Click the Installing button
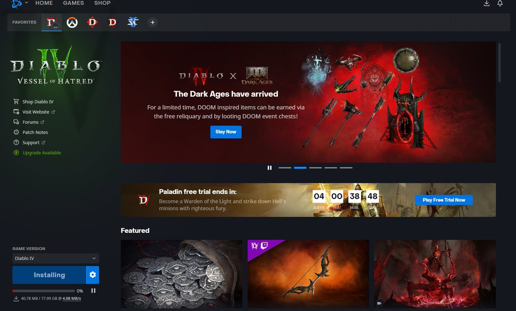The image size is (516, 311). [49, 275]
